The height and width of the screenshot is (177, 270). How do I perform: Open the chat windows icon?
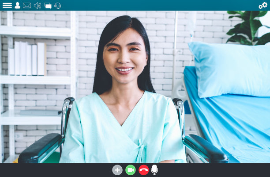point(48,5)
